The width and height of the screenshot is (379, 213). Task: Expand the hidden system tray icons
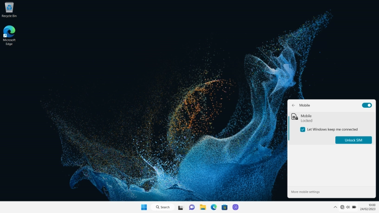click(335, 207)
